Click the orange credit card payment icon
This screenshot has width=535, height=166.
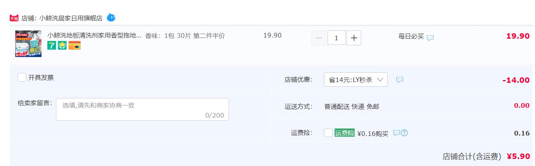(74, 45)
